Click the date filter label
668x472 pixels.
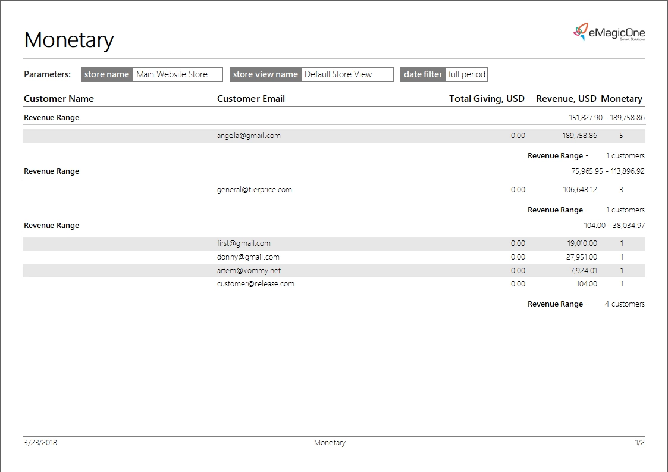[423, 74]
